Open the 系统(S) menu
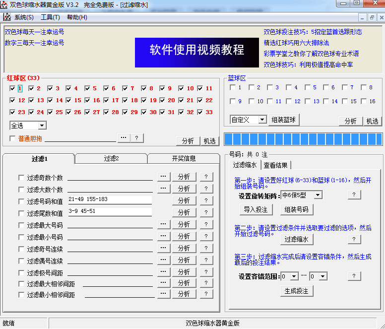 coord(24,17)
